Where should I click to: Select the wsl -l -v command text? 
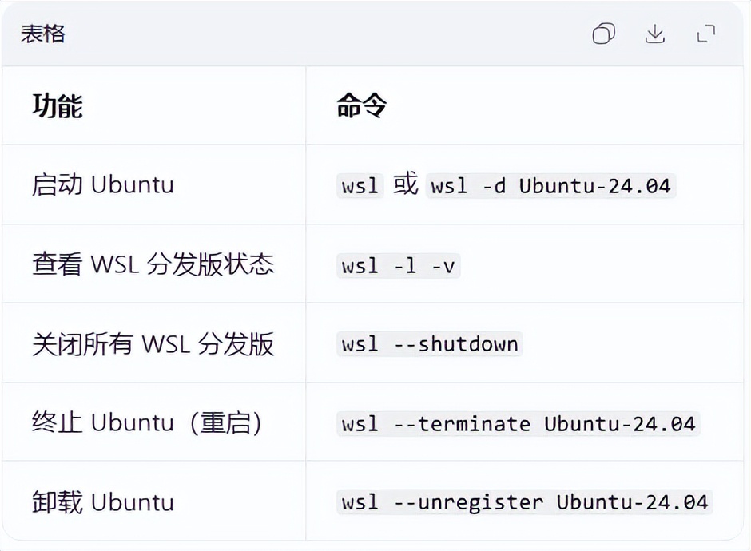click(397, 265)
